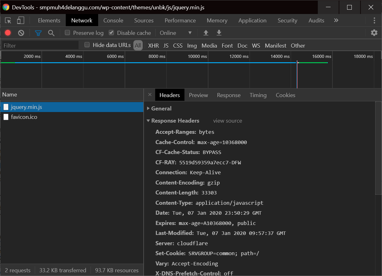Filter requests by WS type
The image size is (382, 276).
tap(256, 46)
